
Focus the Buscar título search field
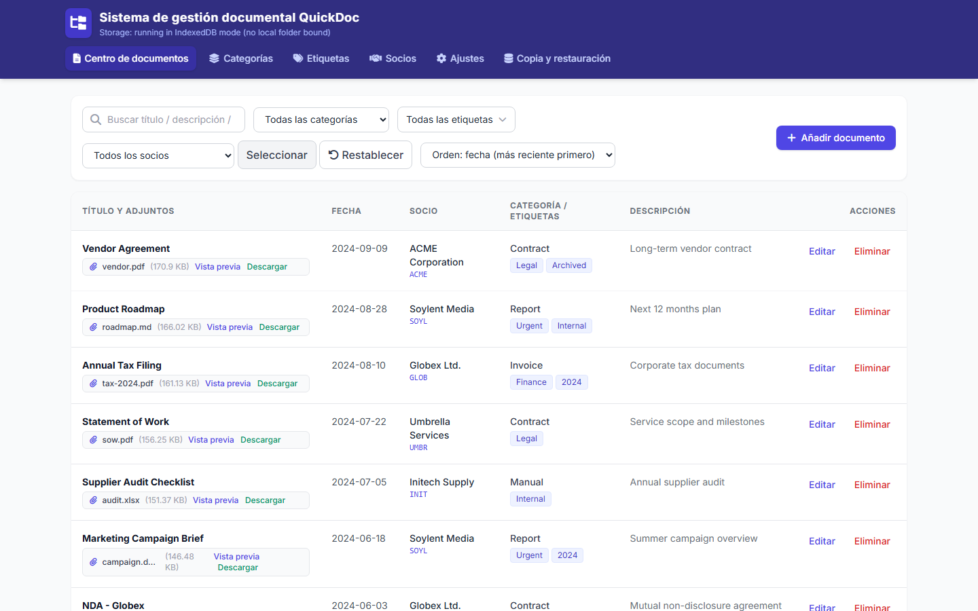point(164,119)
